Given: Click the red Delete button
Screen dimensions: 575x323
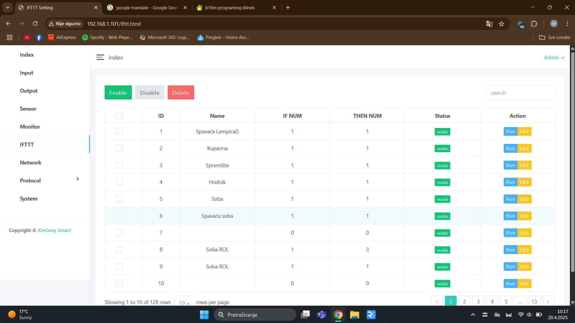Looking at the screenshot, I should click(x=181, y=93).
